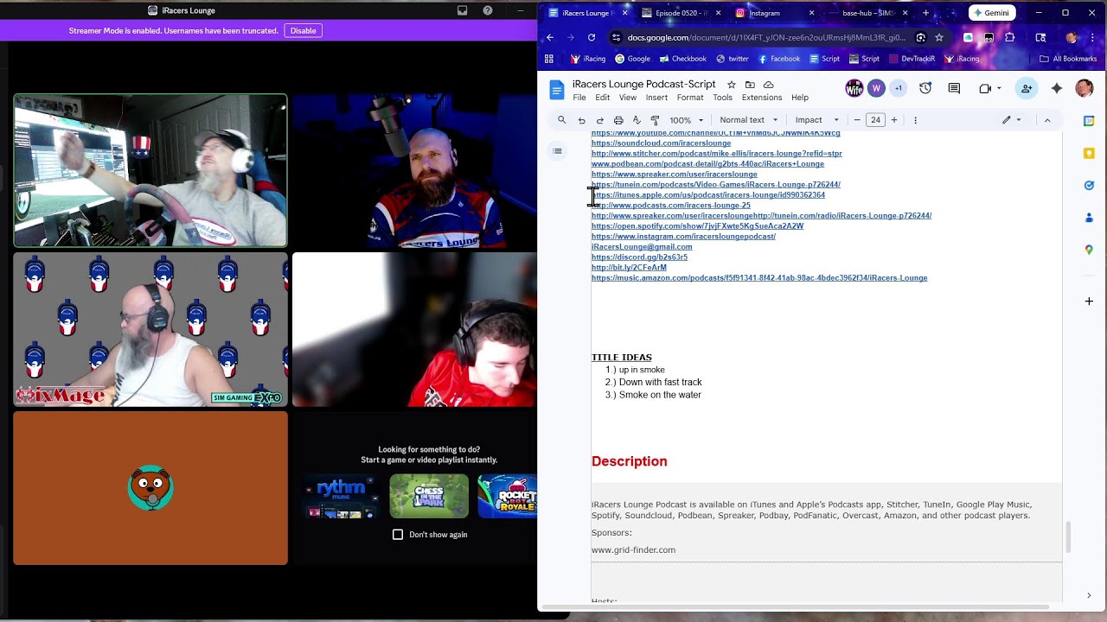The width and height of the screenshot is (1107, 622).
Task: Increase the font size
Action: tap(894, 120)
